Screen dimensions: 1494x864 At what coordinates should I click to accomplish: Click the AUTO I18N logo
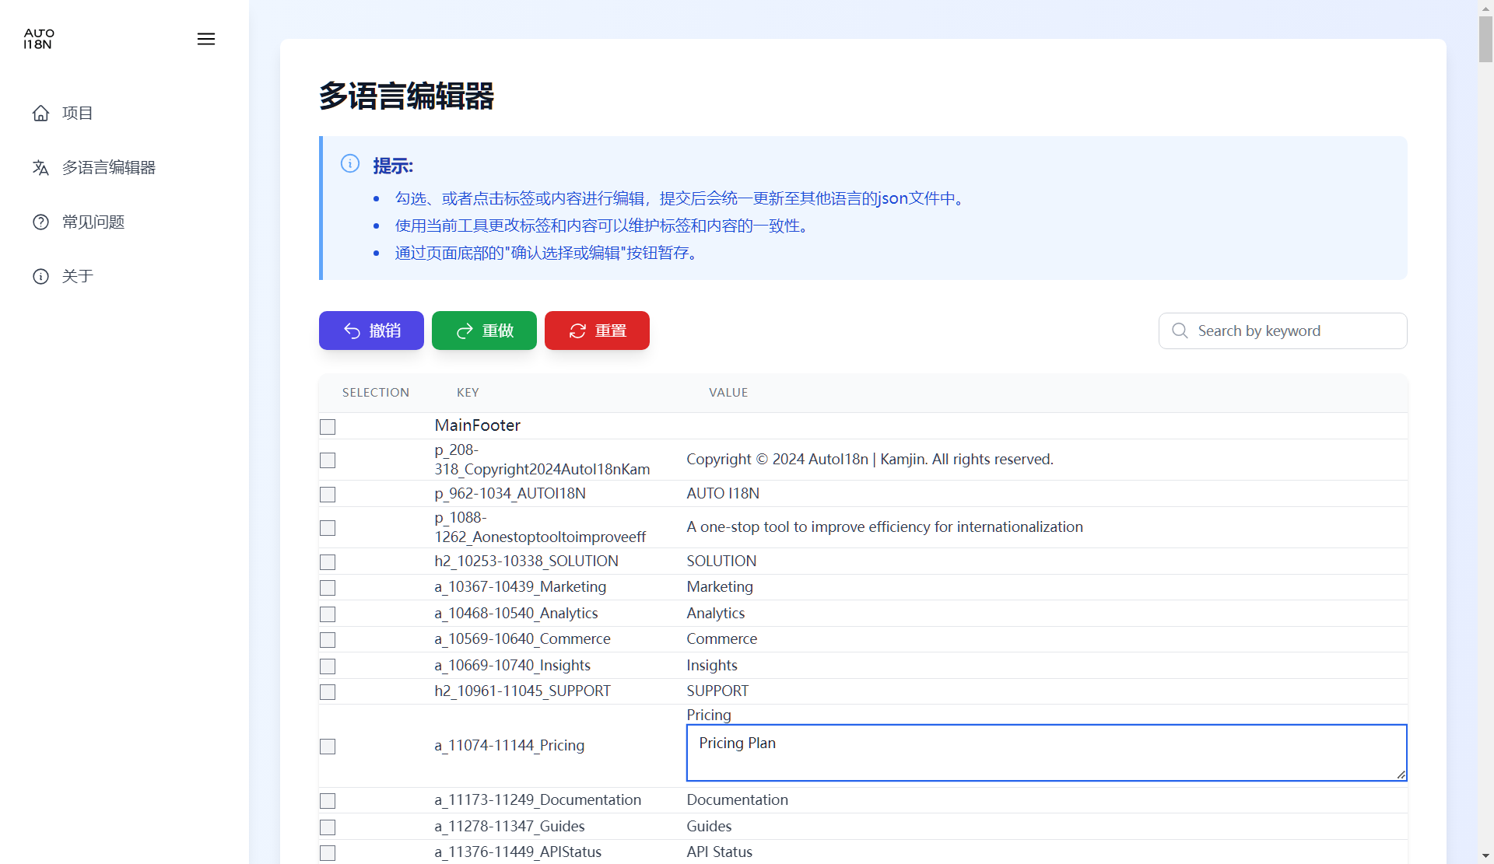39,39
